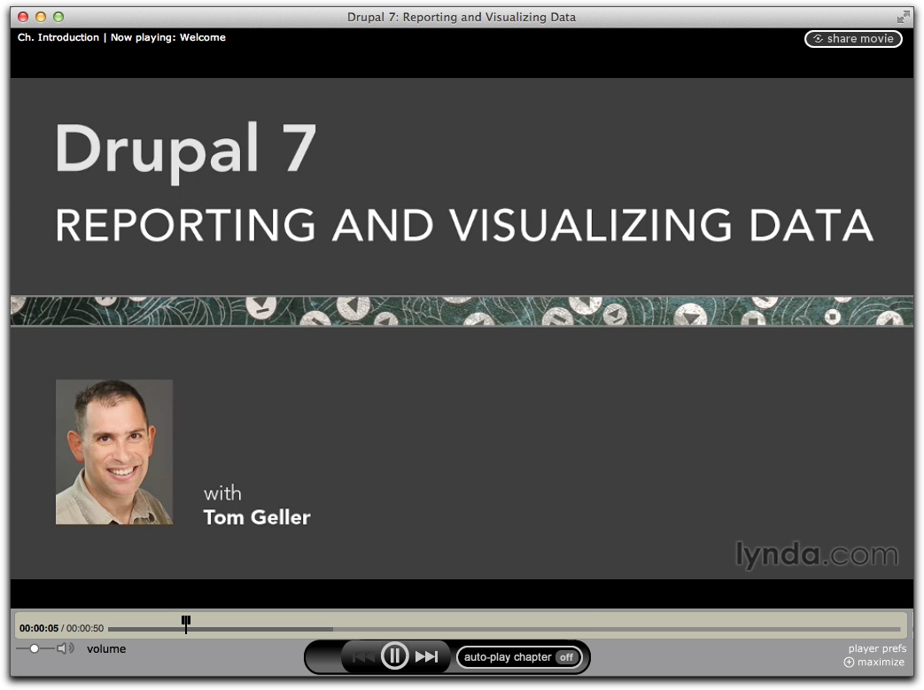Enter fullscreen using the title bar arrows icon
Screen dimensions: 924x690
pos(903,17)
